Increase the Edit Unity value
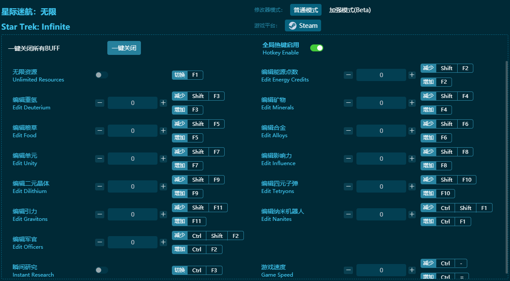Screen dimensions: 510x281 (x=163, y=159)
